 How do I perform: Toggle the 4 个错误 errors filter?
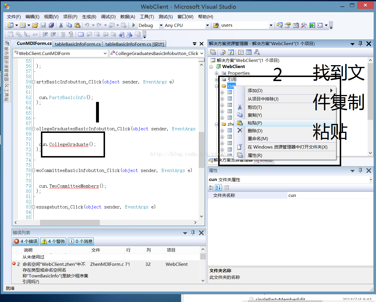(x=26, y=241)
